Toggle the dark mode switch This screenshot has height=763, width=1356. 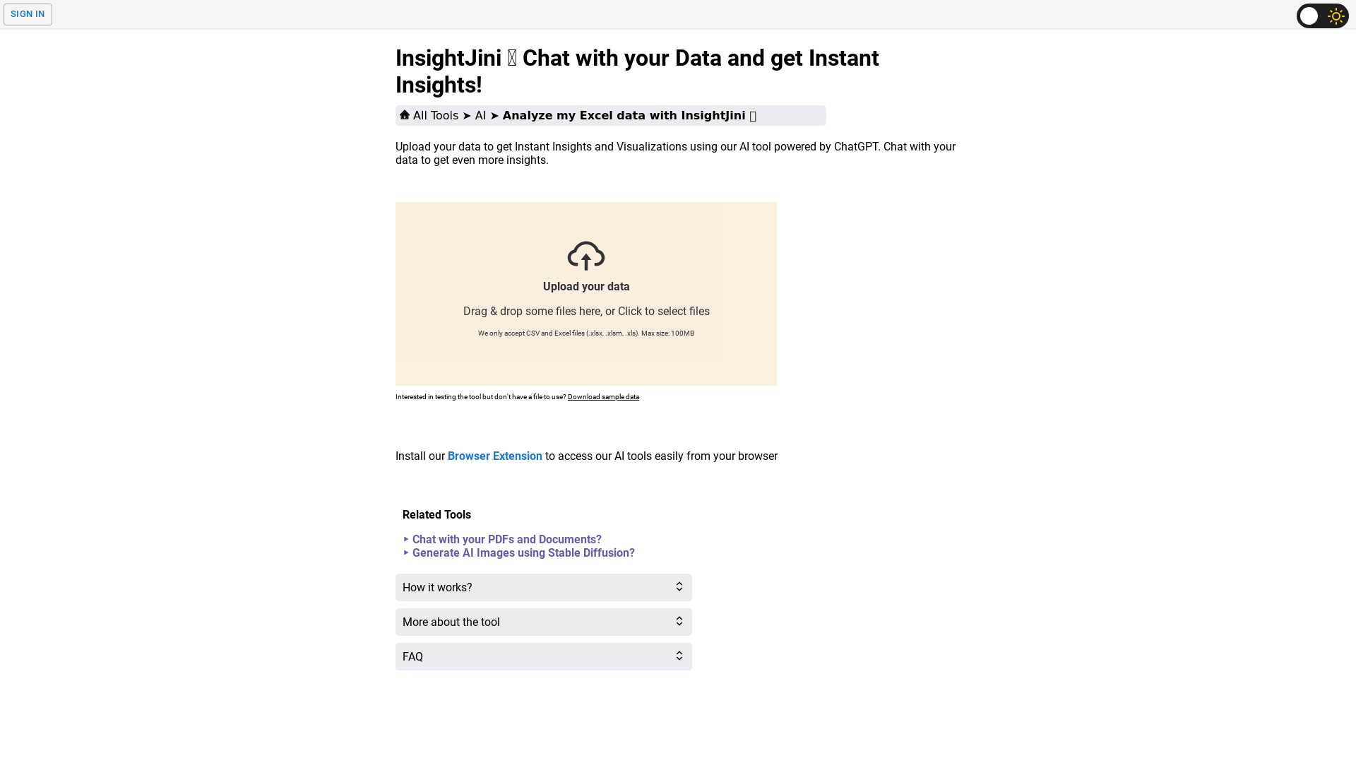pyautogui.click(x=1309, y=16)
